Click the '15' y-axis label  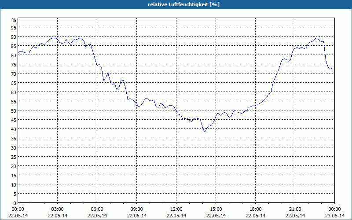click(14, 175)
